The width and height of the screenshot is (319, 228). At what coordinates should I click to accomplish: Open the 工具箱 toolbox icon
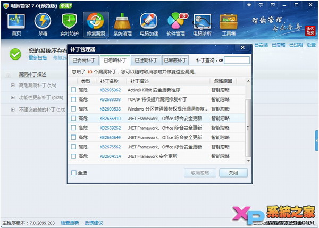click(229, 24)
